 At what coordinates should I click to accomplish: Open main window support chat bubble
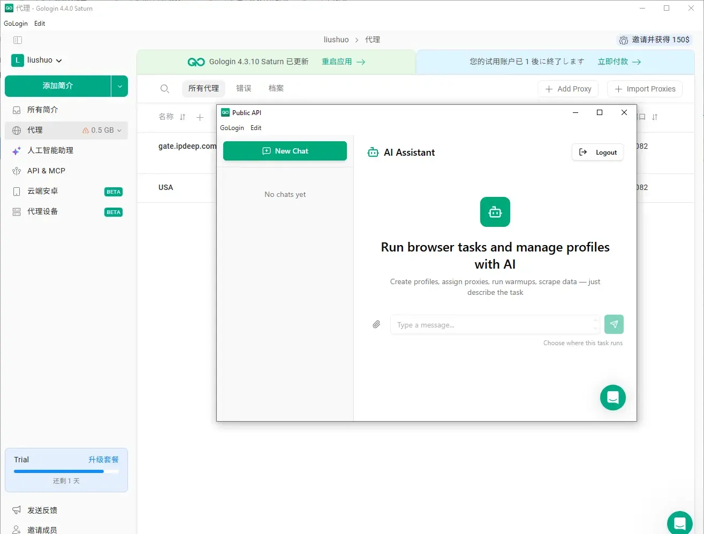coord(680,523)
